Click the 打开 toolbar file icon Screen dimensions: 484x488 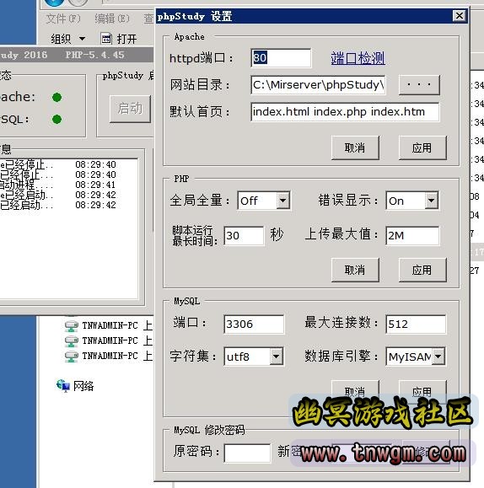pos(106,39)
